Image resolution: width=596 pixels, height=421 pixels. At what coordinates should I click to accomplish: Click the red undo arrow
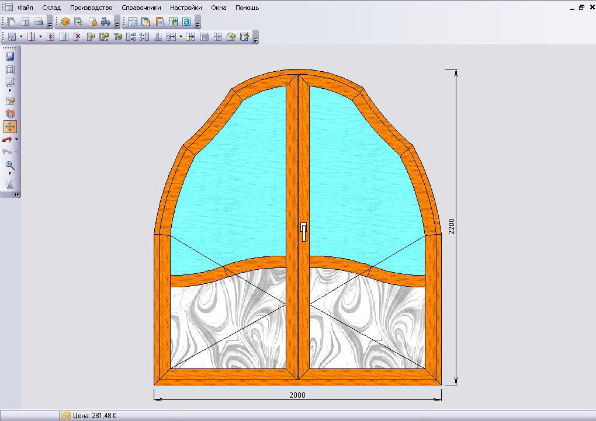point(7,140)
